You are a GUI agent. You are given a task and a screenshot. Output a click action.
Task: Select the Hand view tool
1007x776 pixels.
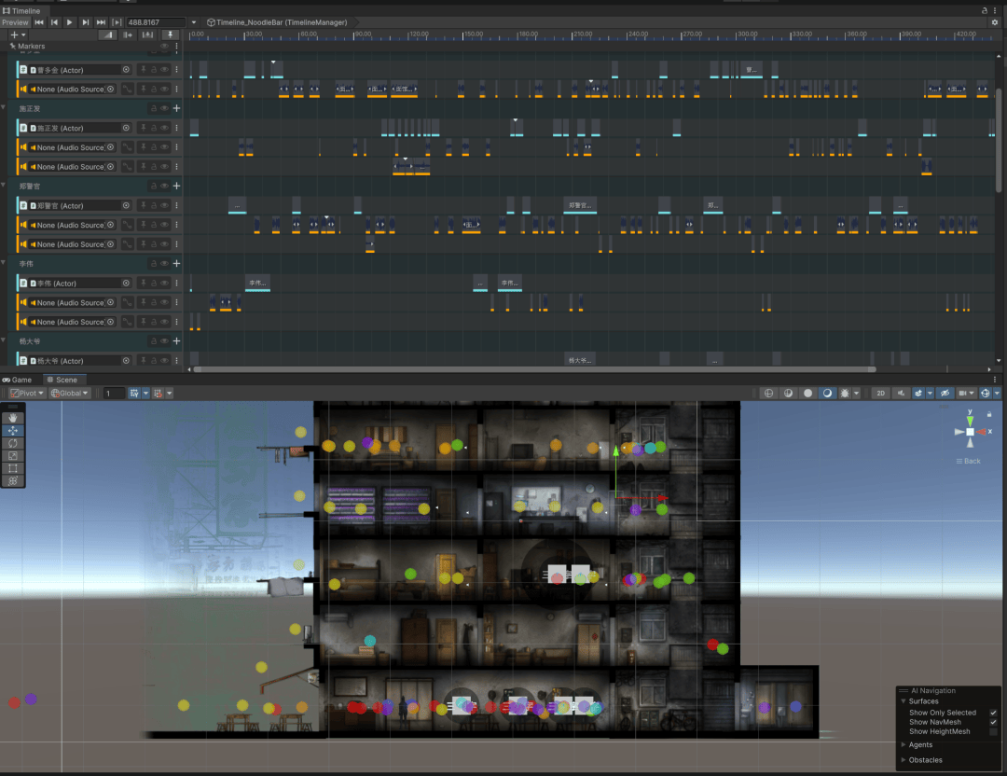click(13, 418)
